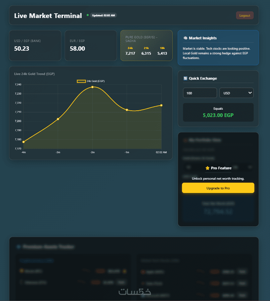Toggle the 24k Gold (EGP) chart legend
Viewport: 270px width, 301px height.
tap(91, 81)
